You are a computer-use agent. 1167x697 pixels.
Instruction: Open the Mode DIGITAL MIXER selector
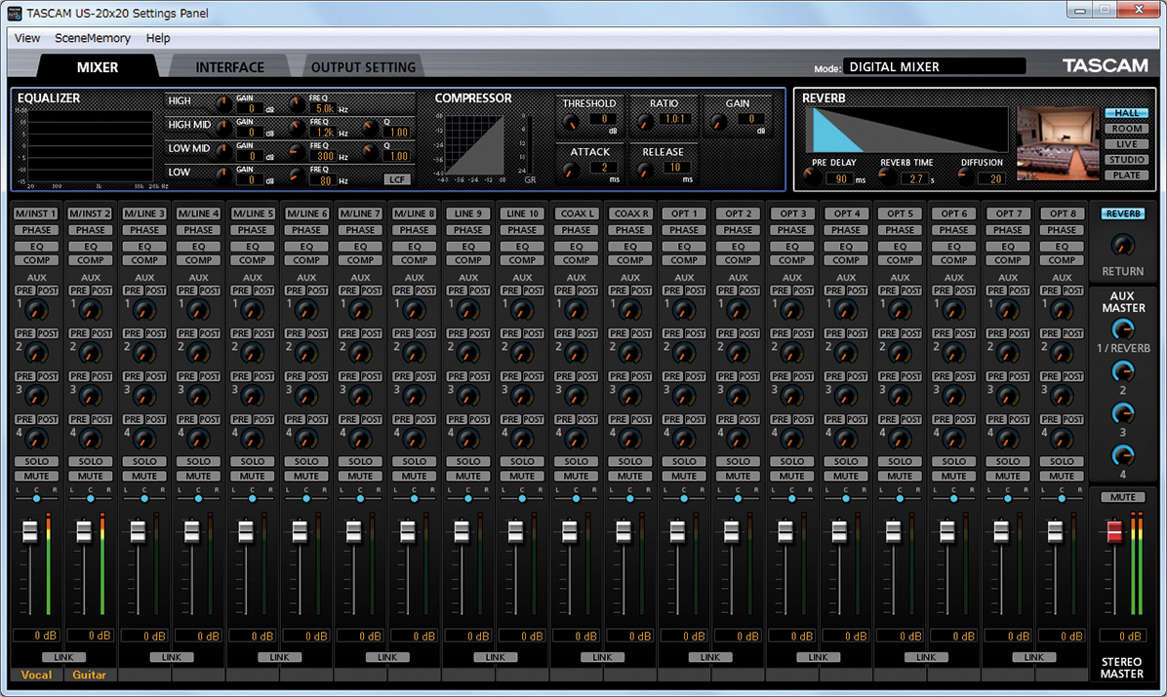point(934,67)
